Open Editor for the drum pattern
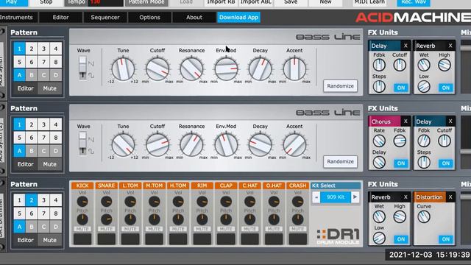The width and height of the screenshot is (471, 265). point(26,240)
